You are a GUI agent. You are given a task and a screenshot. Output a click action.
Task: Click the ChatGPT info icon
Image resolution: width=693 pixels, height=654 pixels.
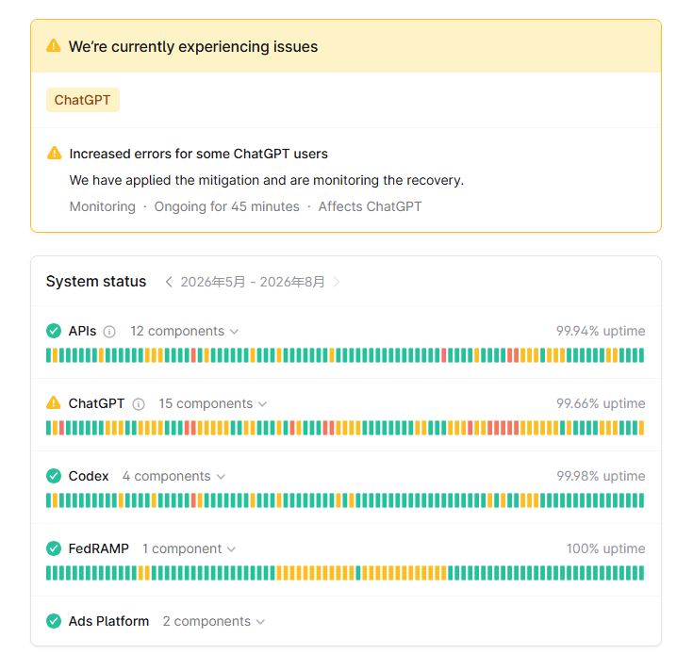139,404
